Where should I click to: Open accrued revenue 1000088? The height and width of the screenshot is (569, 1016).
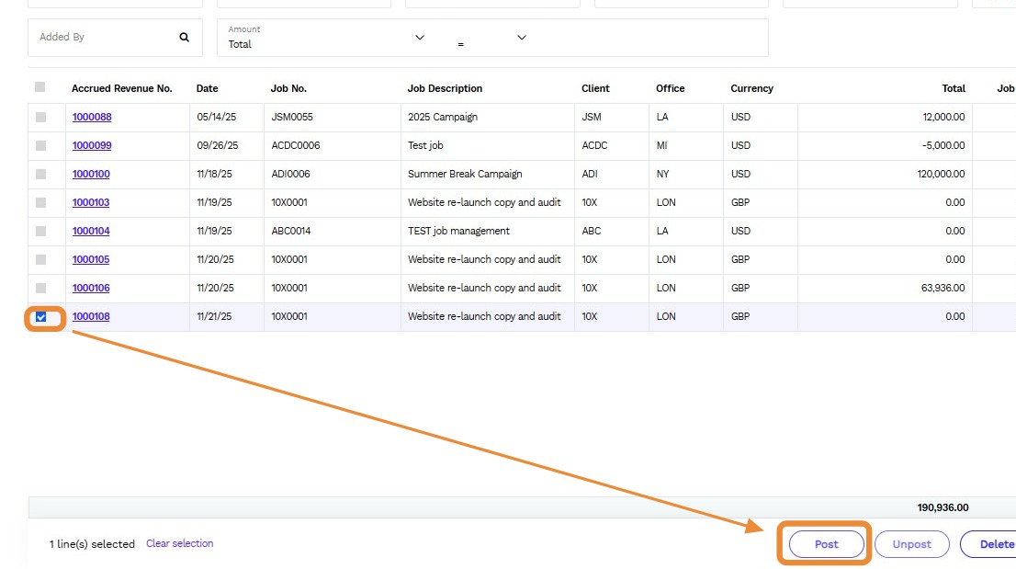point(91,118)
